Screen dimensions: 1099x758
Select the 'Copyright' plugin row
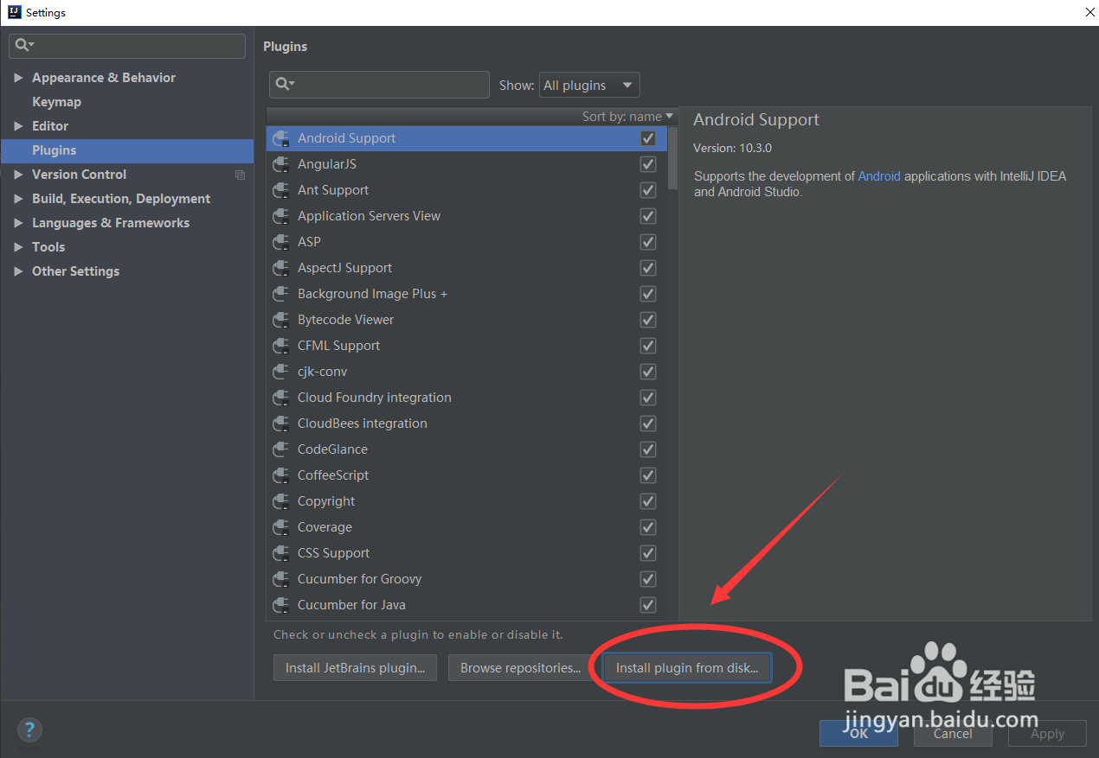(x=467, y=501)
